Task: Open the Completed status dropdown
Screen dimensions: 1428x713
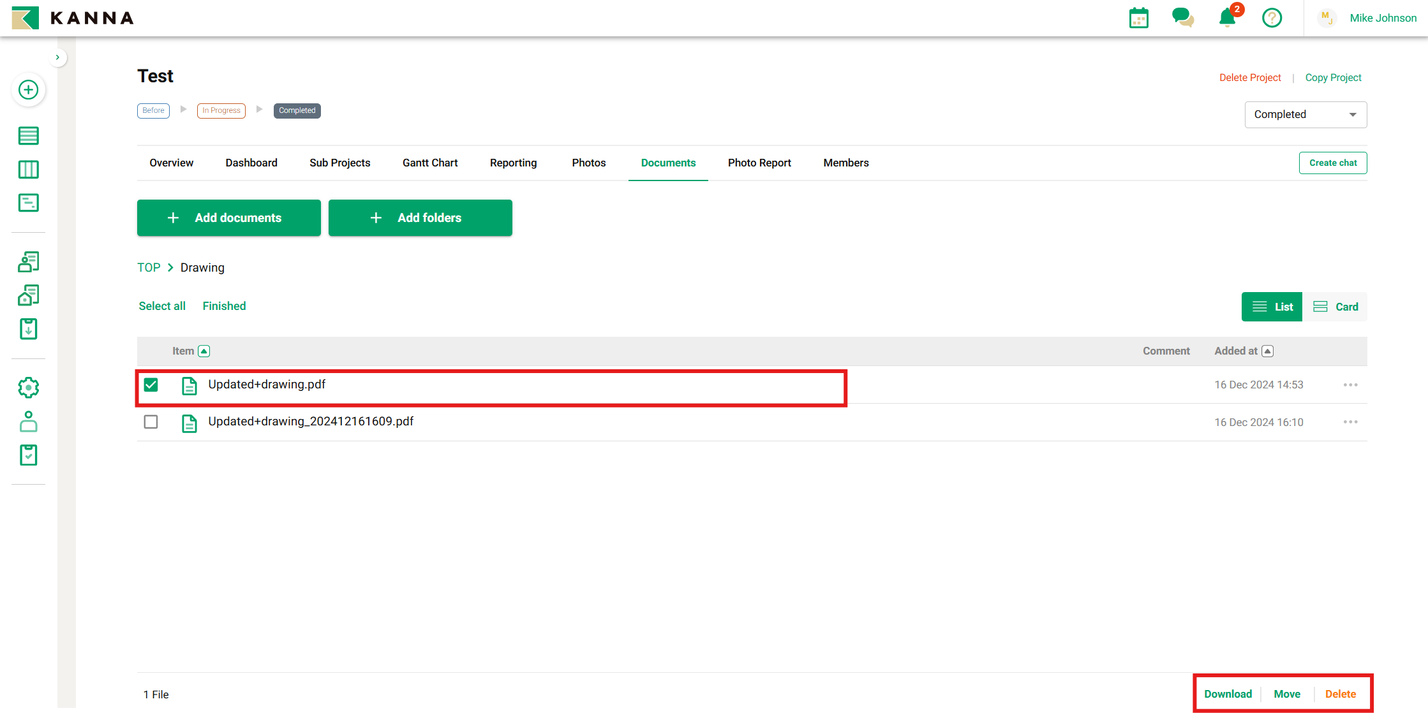Action: pos(1305,115)
